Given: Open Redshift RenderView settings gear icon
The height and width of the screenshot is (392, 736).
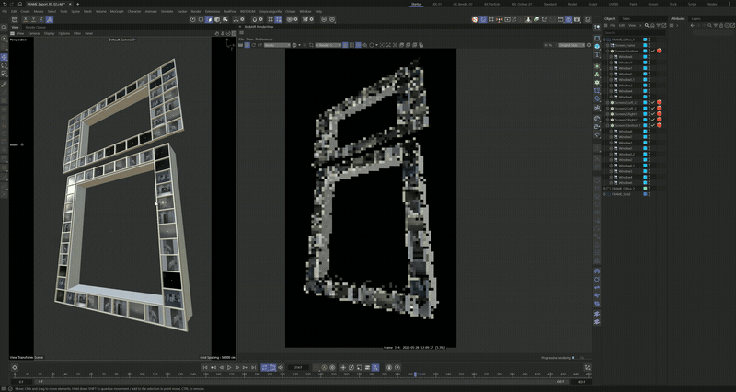Looking at the screenshot, I should pos(589,45).
